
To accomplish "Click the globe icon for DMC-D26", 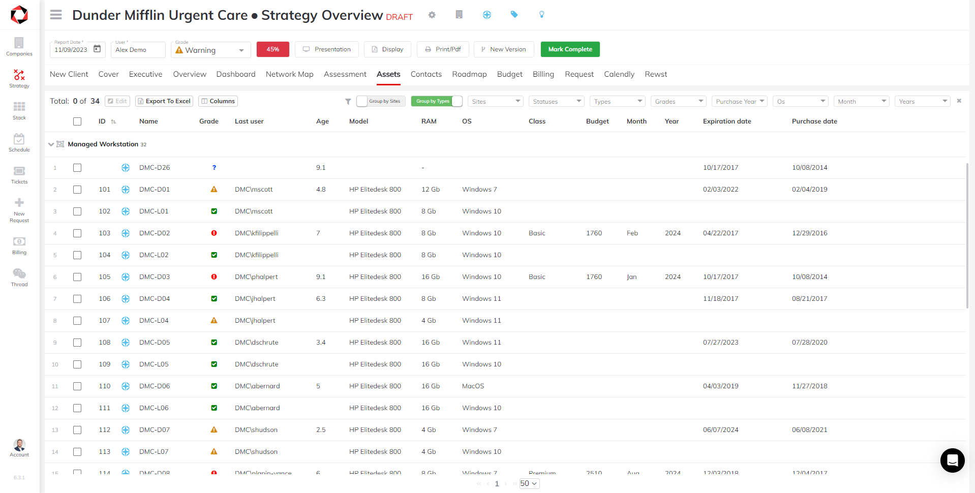I will point(126,167).
